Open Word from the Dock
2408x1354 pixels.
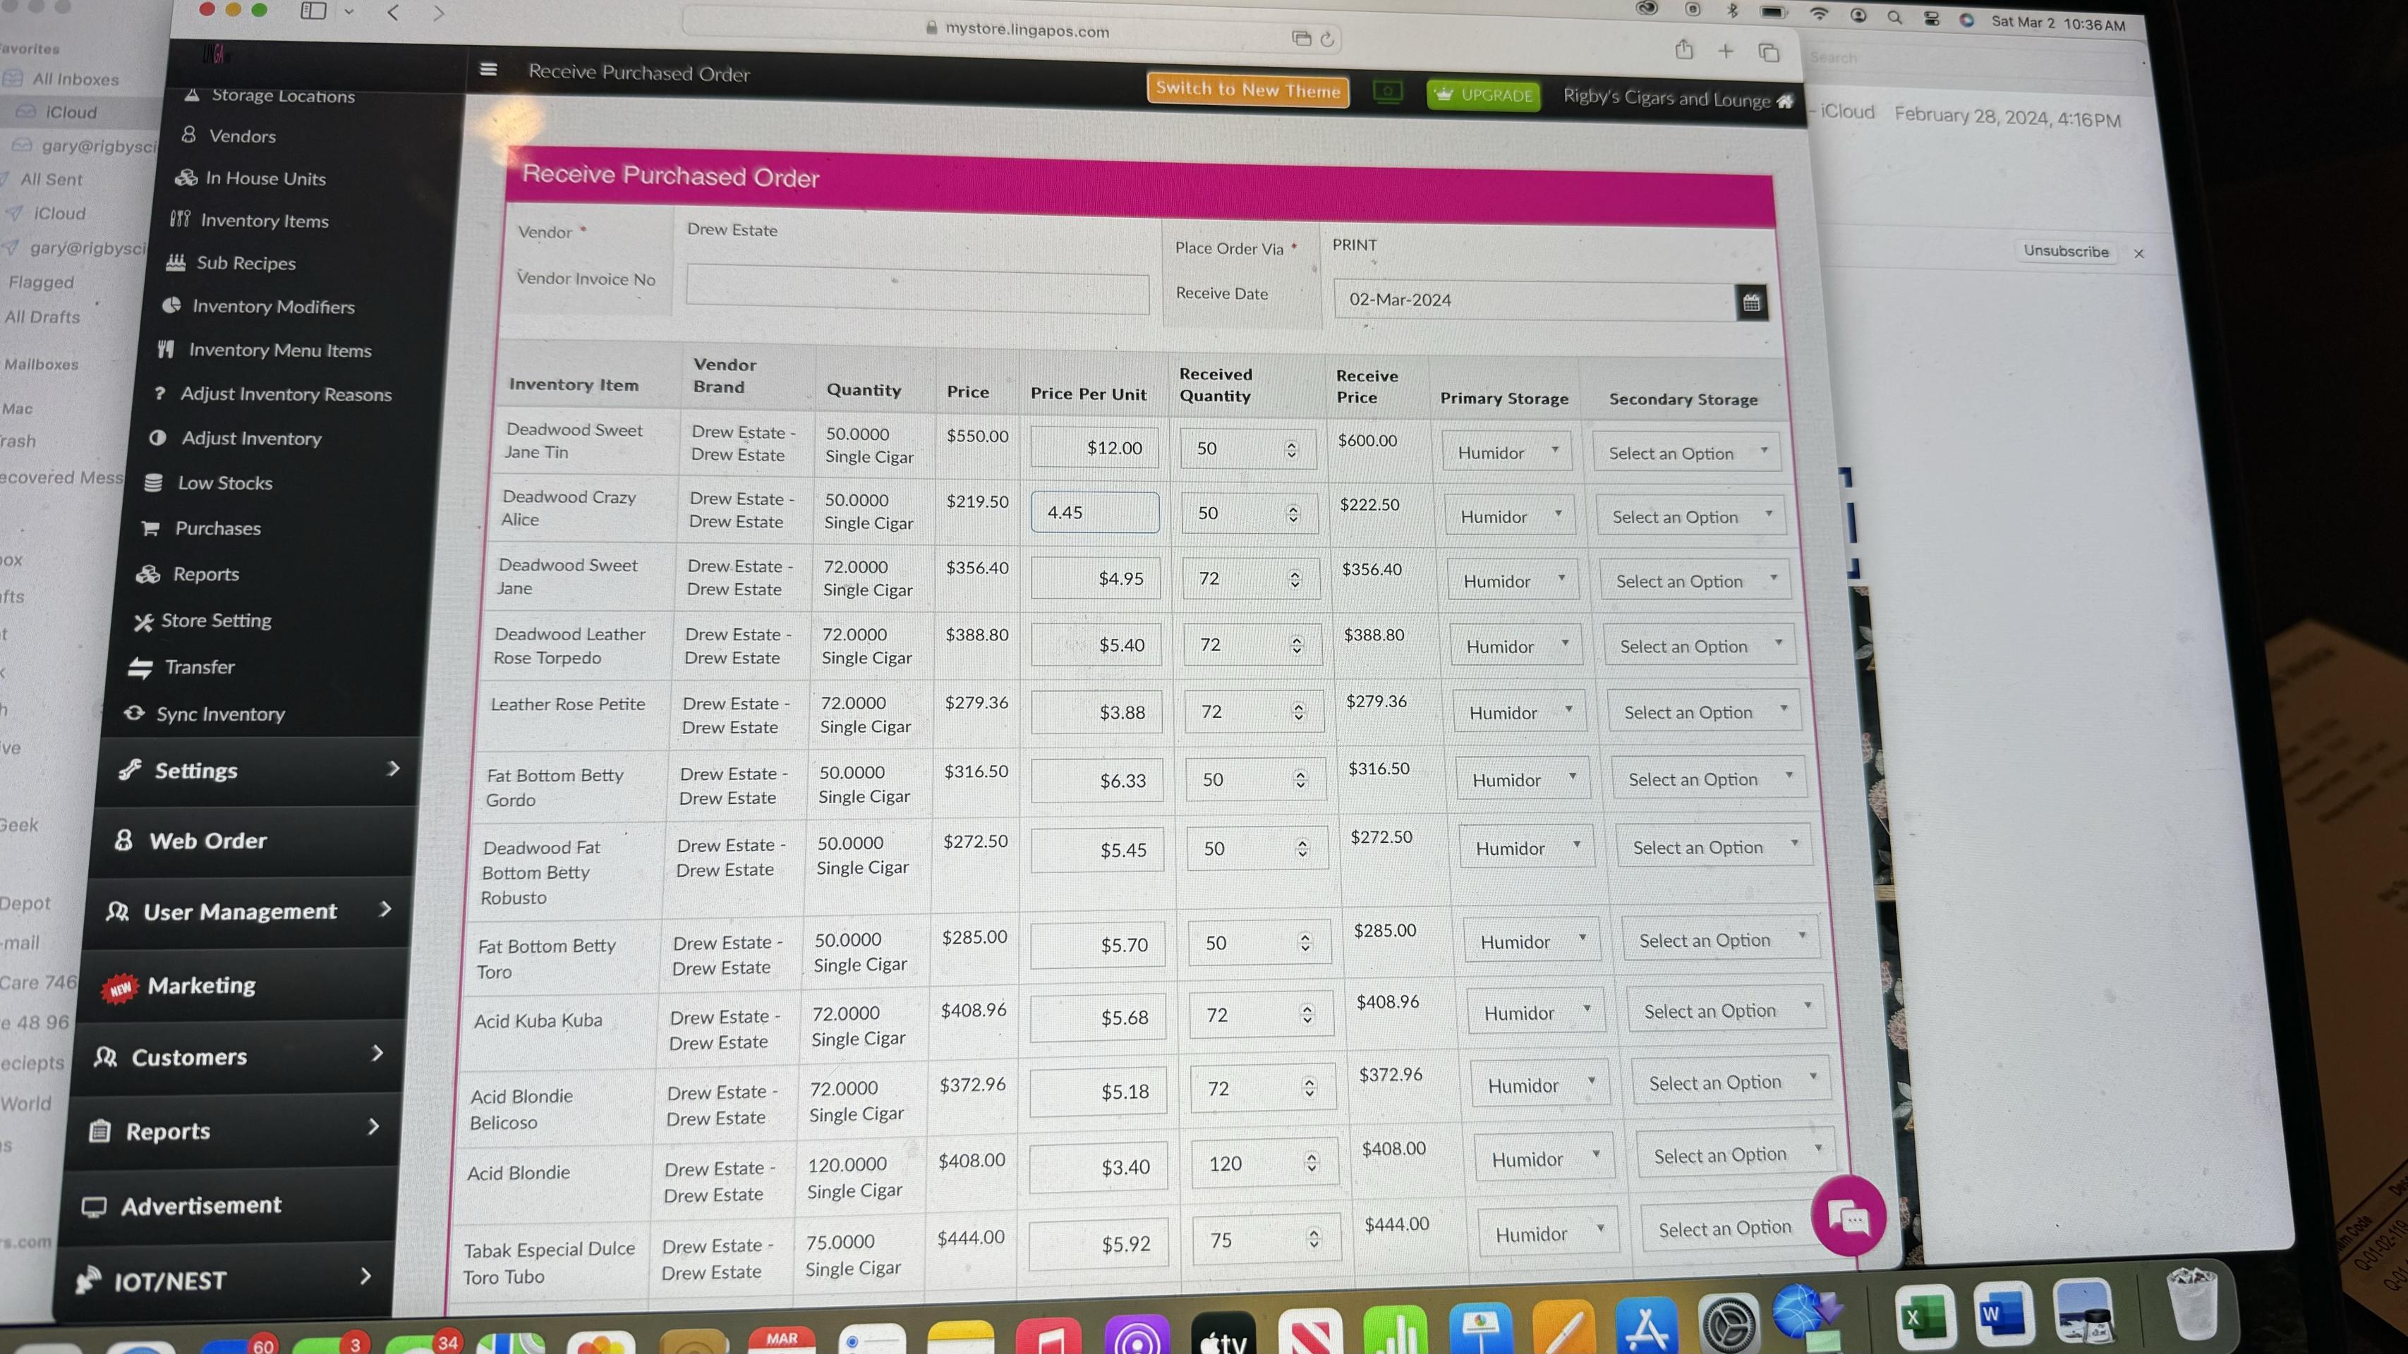(2003, 1313)
